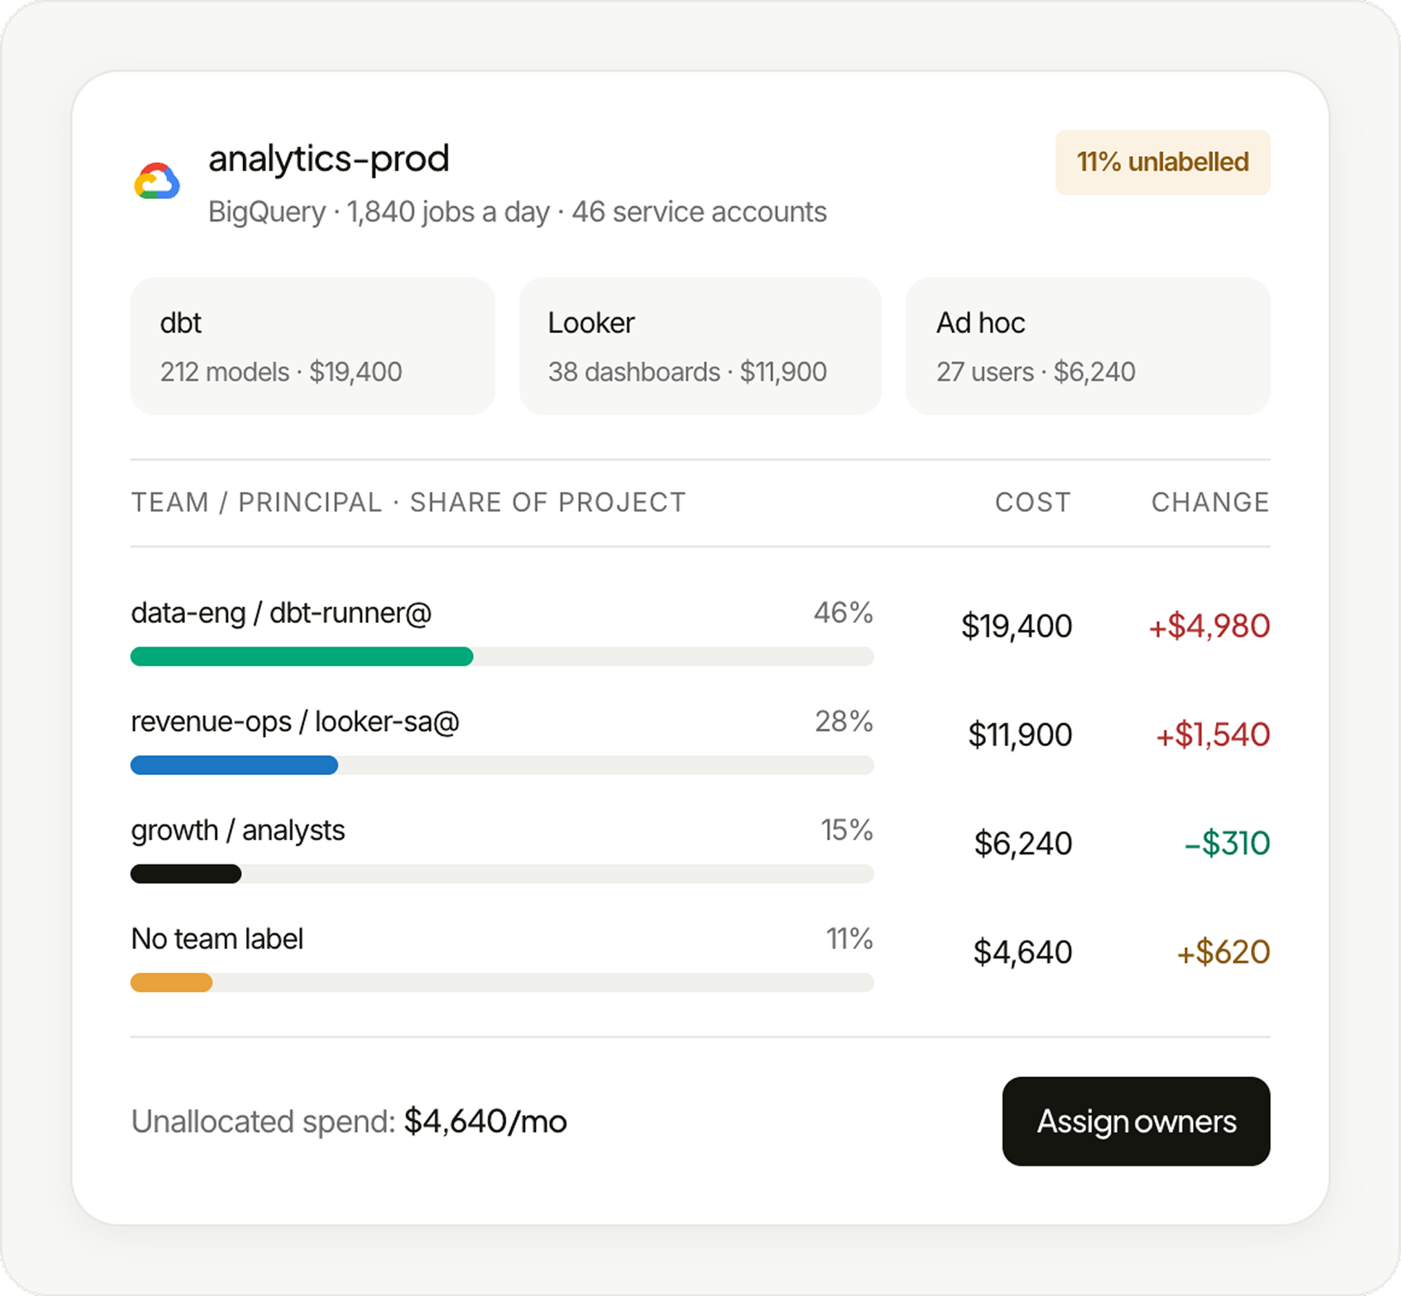Click the black growth analysts share bar
The width and height of the screenshot is (1401, 1296).
click(186, 874)
